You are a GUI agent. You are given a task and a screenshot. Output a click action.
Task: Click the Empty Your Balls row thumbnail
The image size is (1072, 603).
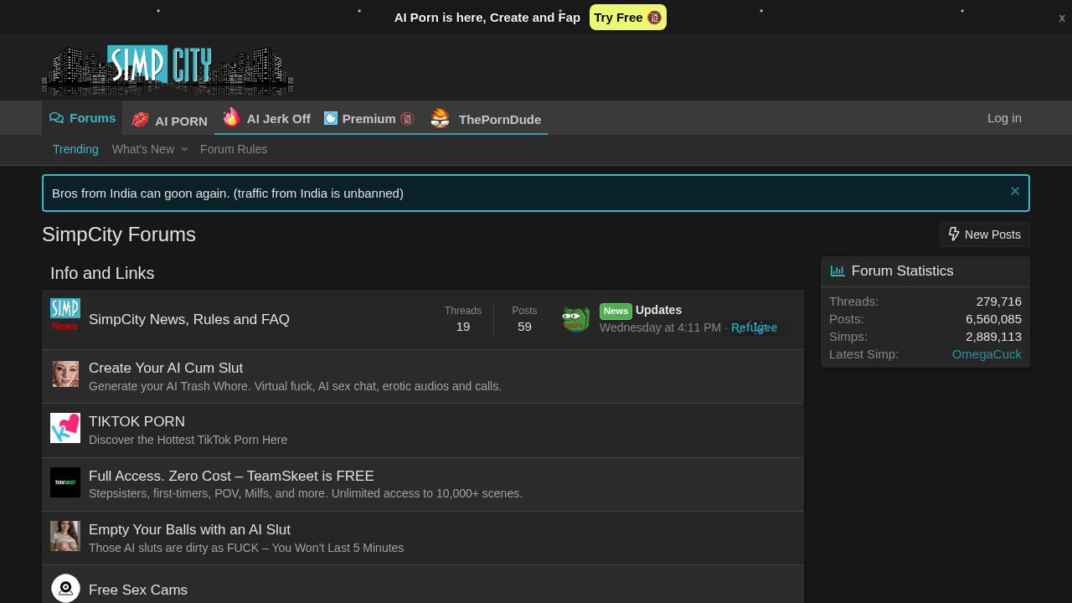click(65, 536)
